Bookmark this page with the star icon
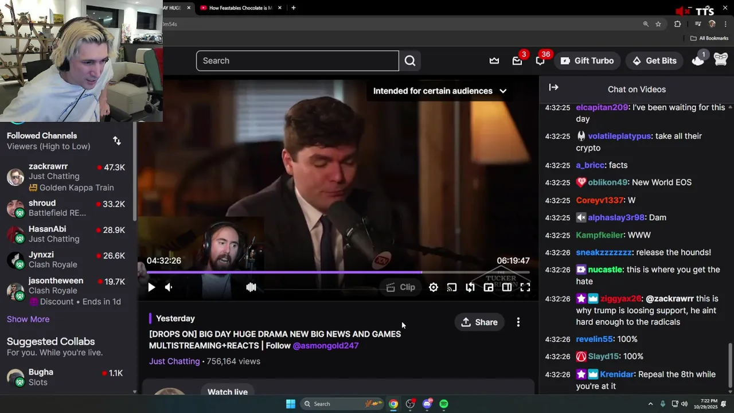The height and width of the screenshot is (413, 734). (x=658, y=24)
